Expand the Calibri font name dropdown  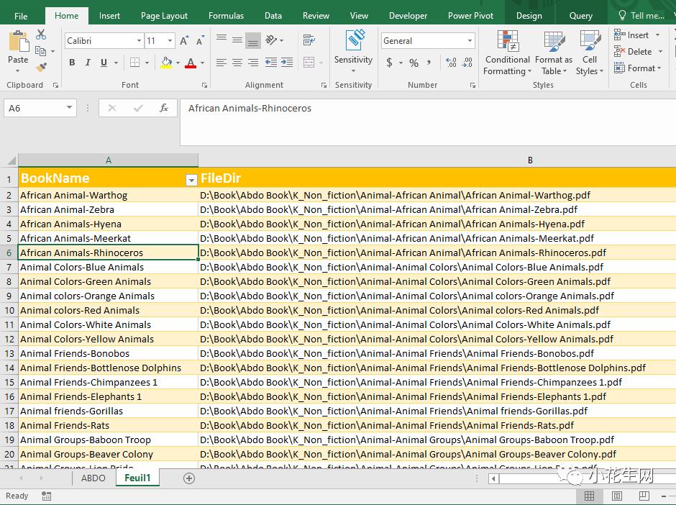coord(139,41)
